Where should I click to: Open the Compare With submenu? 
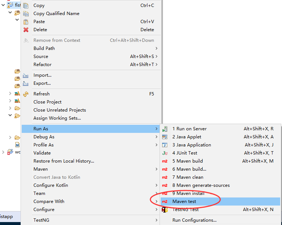pos(49,202)
